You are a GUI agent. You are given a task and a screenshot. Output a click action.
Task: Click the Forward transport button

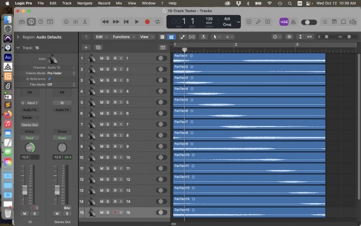pos(116,22)
